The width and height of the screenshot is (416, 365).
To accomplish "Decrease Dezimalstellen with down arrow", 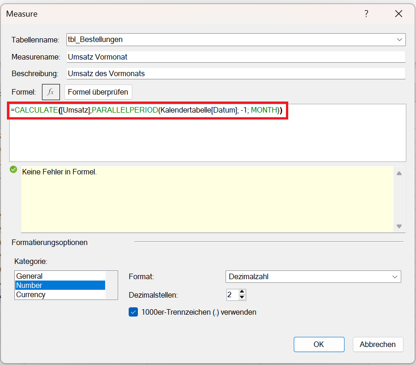I will tap(243, 297).
